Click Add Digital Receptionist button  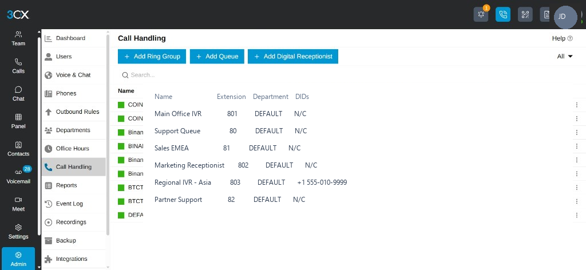[x=293, y=57]
